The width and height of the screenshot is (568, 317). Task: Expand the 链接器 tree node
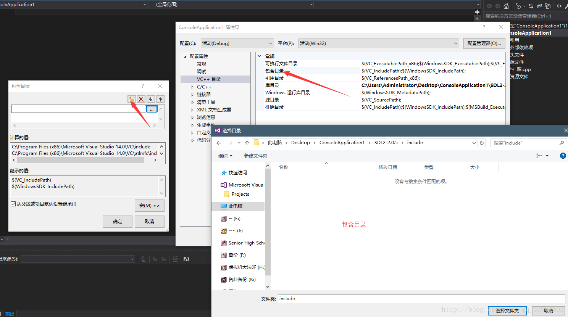tap(192, 95)
